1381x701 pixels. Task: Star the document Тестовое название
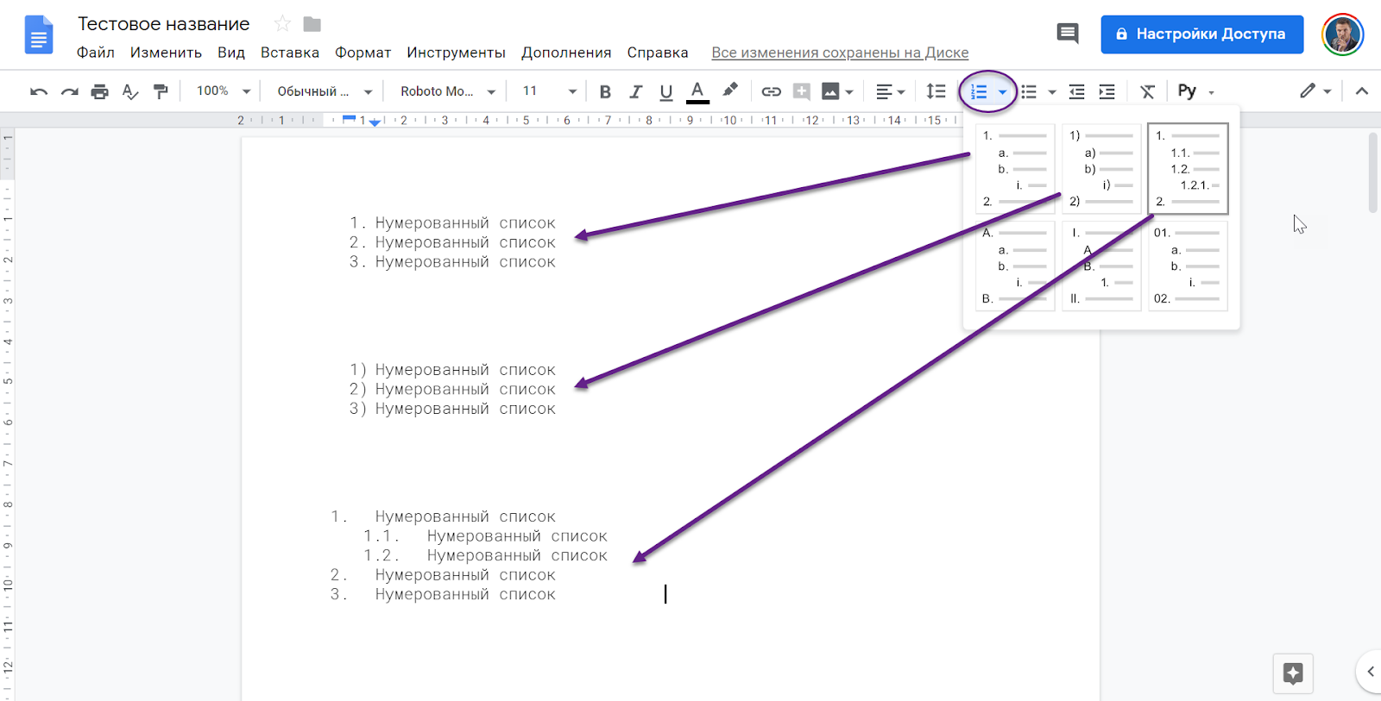tap(282, 24)
